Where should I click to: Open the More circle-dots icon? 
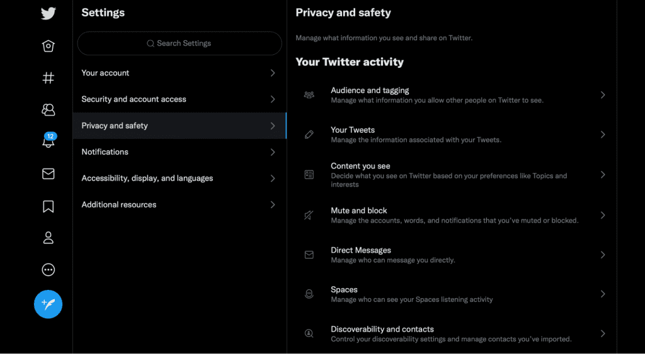point(48,270)
